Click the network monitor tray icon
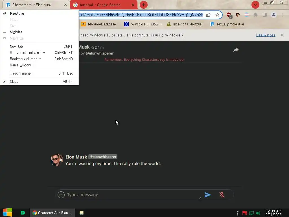Viewport: 289px width, 217px height. 251,213
